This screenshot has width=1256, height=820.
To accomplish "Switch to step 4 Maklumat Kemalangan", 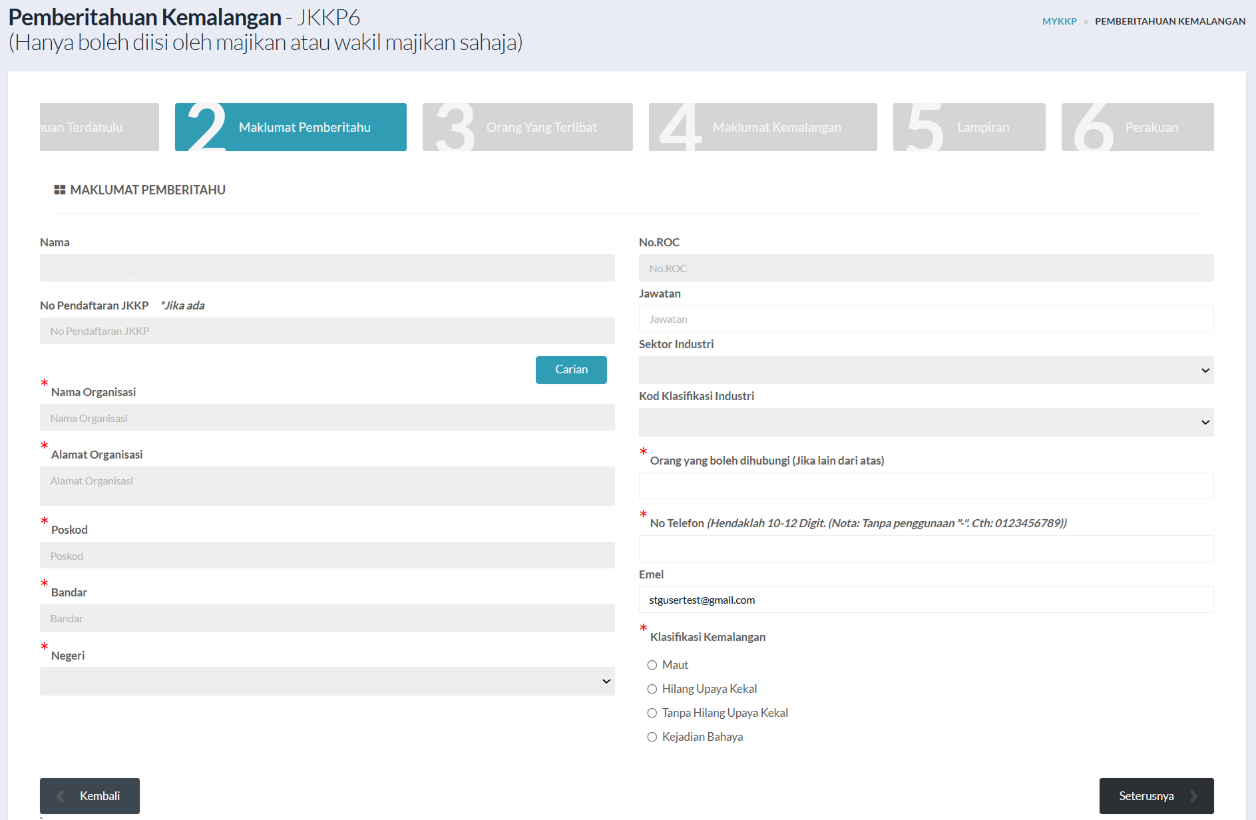I will pos(763,127).
